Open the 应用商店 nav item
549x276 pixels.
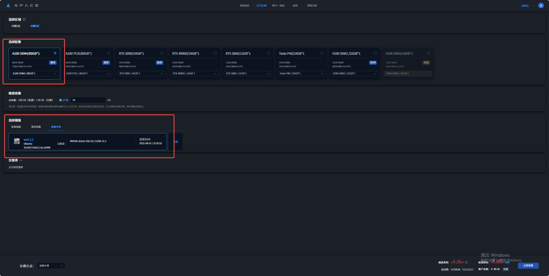coord(244,6)
